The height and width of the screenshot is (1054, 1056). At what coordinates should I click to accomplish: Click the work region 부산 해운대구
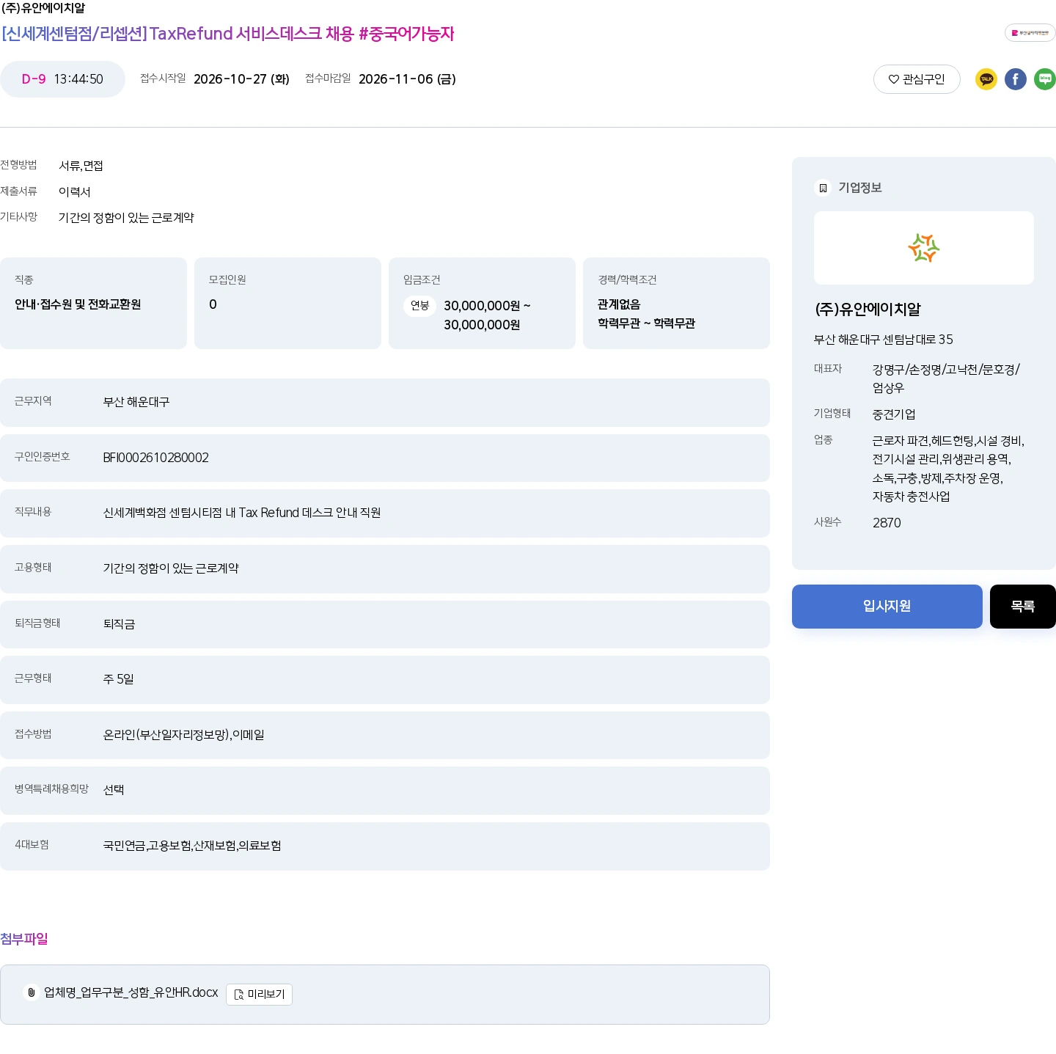tap(136, 402)
